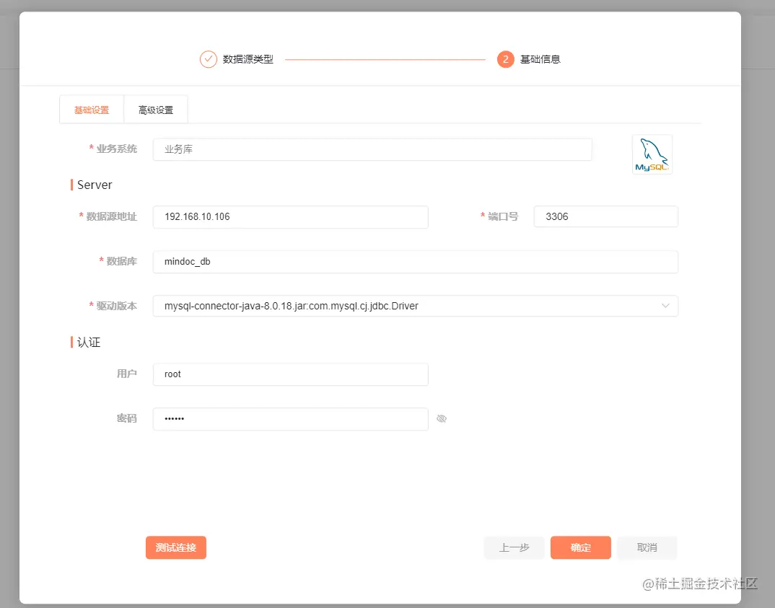
Task: Click the MySQL dolphin logo icon
Action: tap(652, 154)
